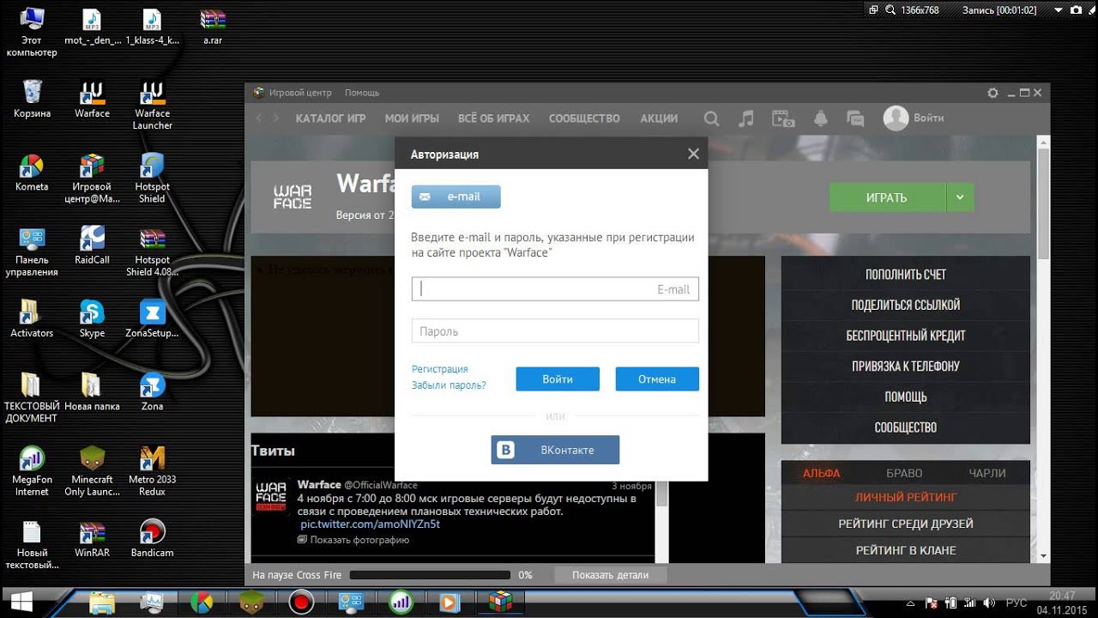
Task: Close the Авторизация dialog
Action: point(693,154)
